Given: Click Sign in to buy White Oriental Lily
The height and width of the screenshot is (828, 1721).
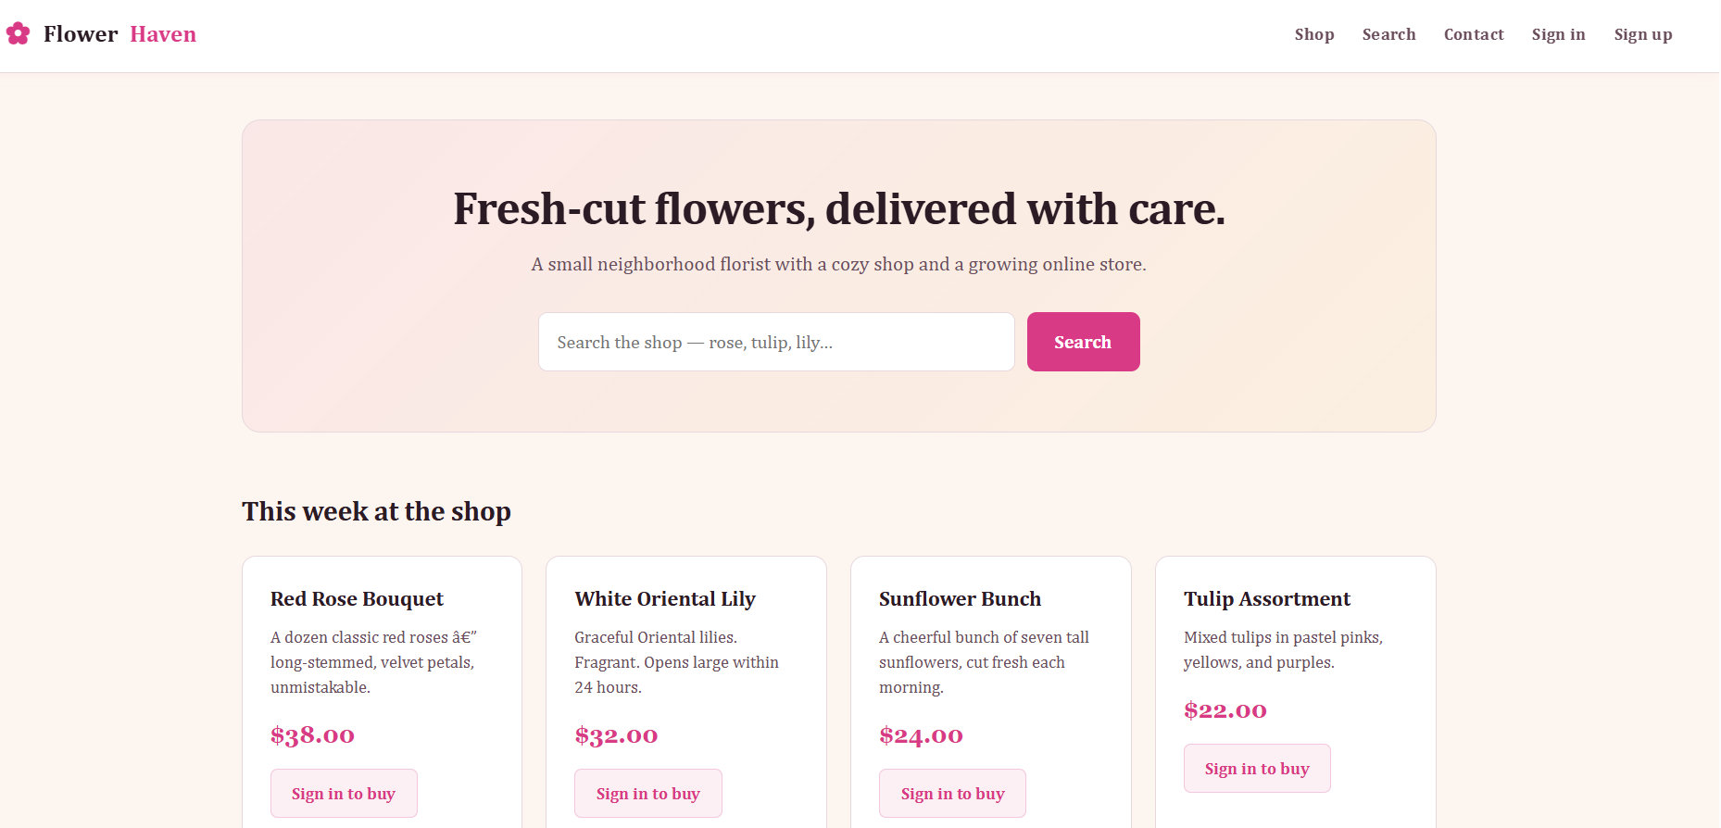Looking at the screenshot, I should click(647, 793).
